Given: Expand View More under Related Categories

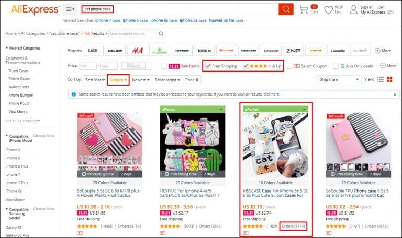Looking at the screenshot, I should coord(18,112).
